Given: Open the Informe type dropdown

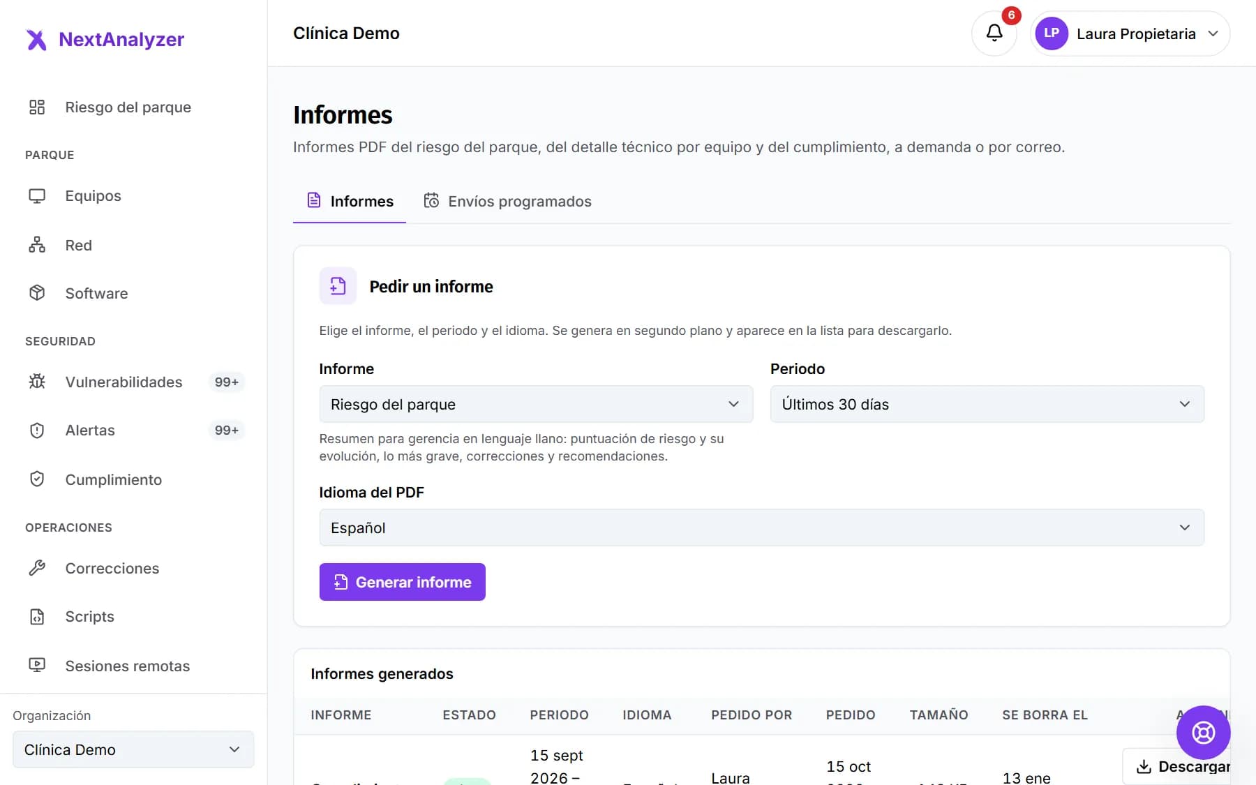Looking at the screenshot, I should pos(536,404).
